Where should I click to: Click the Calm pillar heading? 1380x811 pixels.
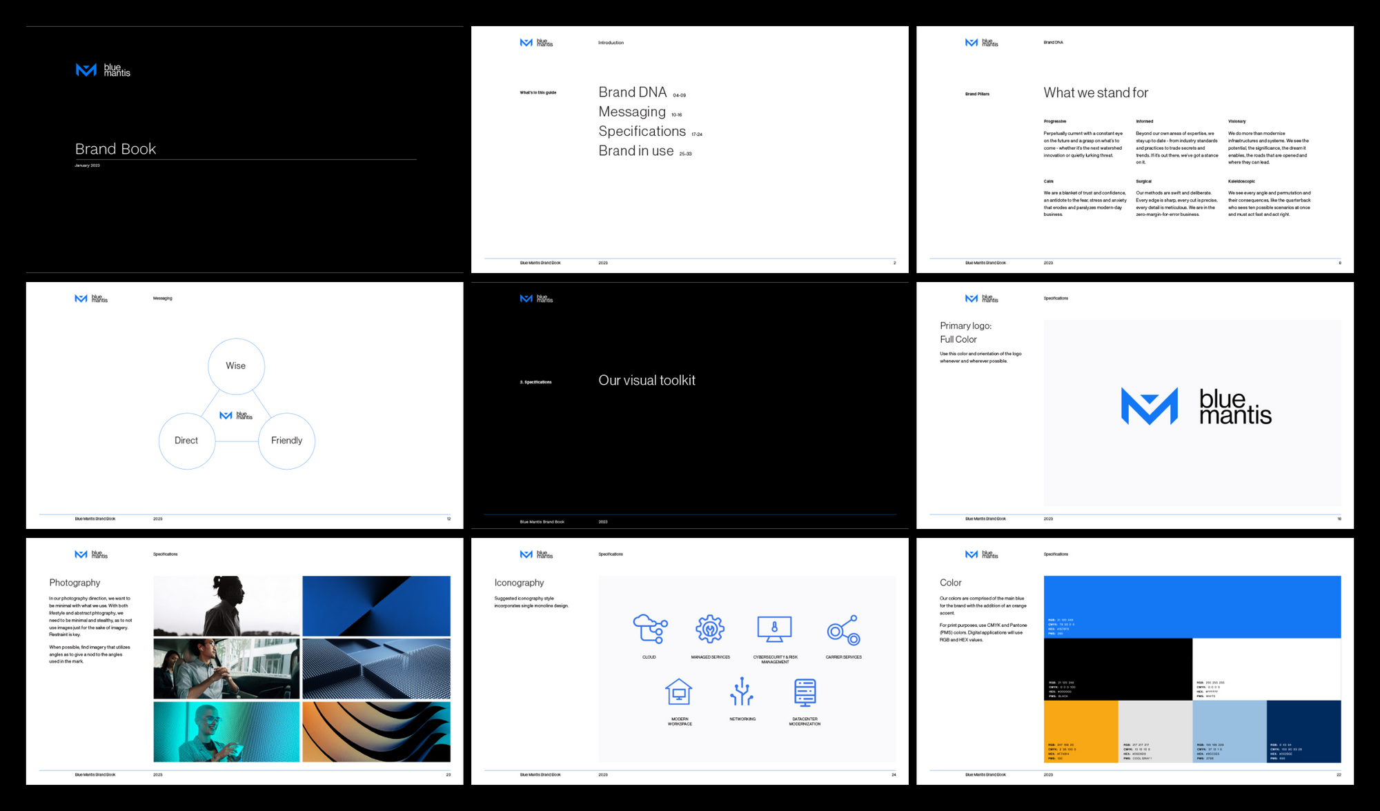1048,181
